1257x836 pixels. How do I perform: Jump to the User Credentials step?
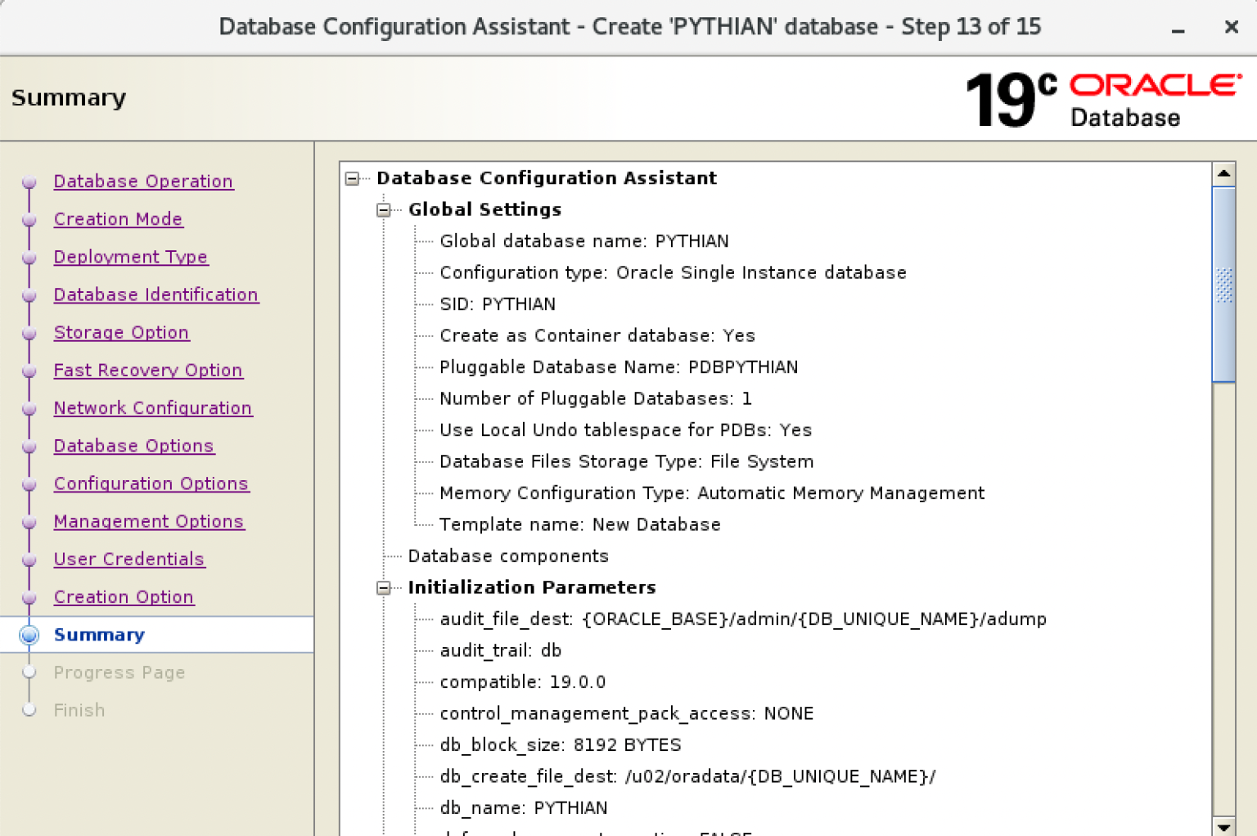[x=129, y=559]
